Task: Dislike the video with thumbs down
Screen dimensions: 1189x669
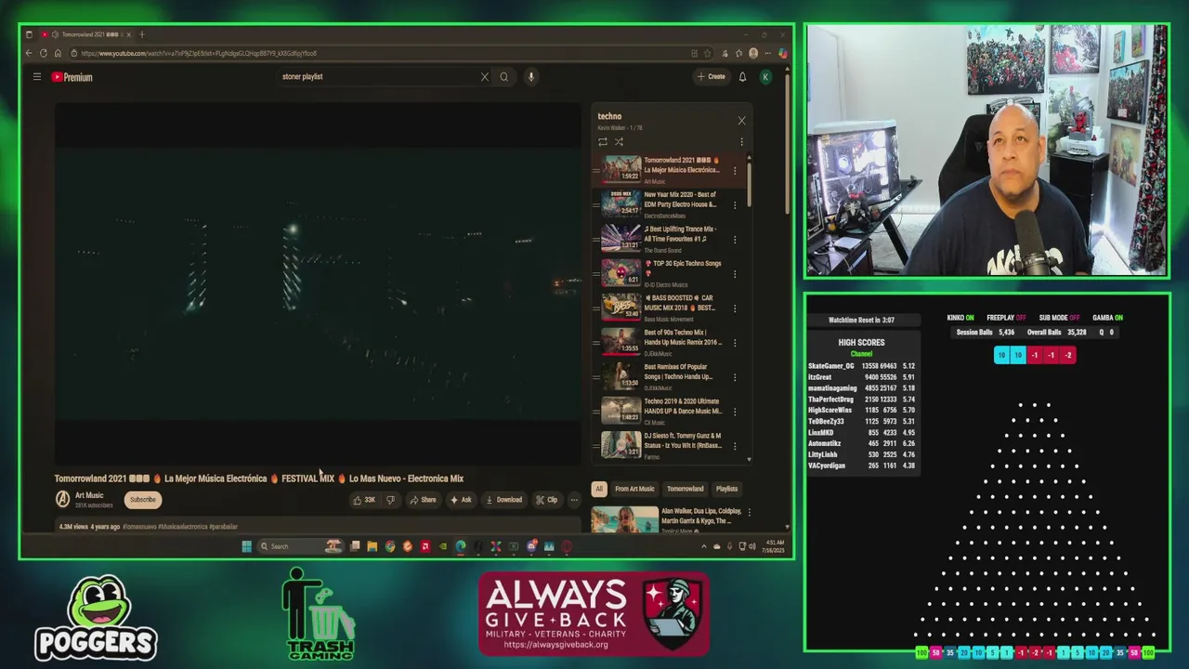Action: tap(390, 500)
